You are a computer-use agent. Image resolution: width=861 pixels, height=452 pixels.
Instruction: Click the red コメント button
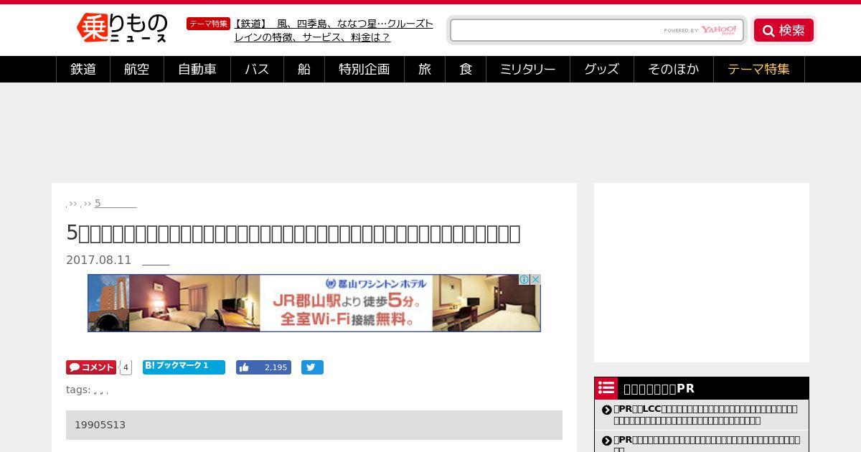91,367
